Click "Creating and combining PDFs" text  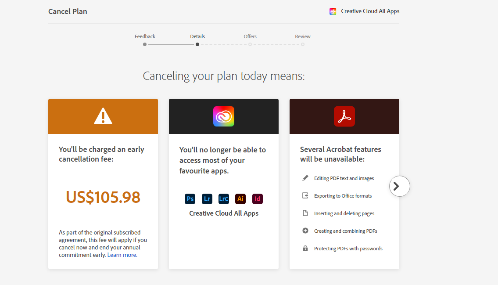click(x=346, y=231)
